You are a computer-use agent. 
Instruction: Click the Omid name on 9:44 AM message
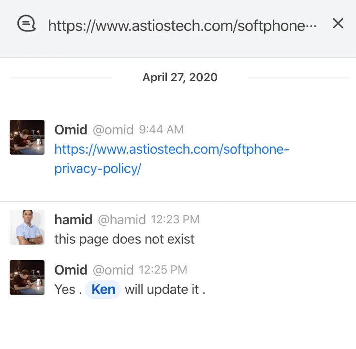[x=71, y=130]
